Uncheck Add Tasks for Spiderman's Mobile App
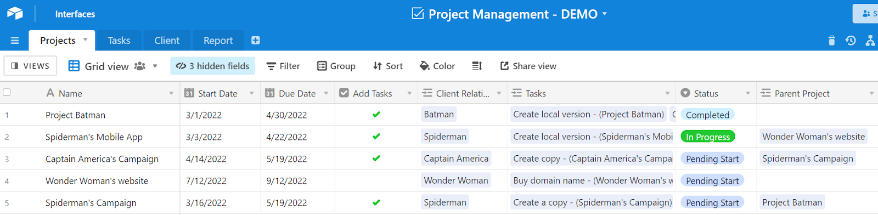Screen dimensions: 878x215 376,137
